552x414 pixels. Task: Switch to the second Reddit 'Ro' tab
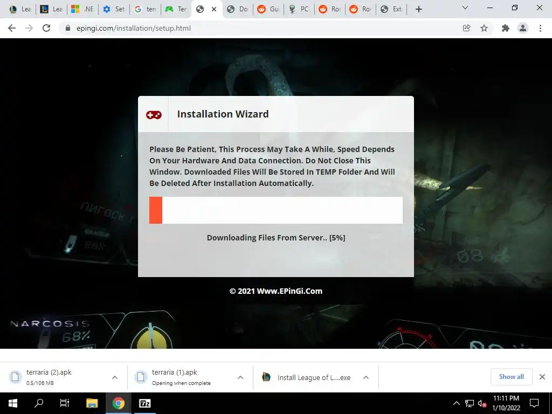[x=361, y=9]
